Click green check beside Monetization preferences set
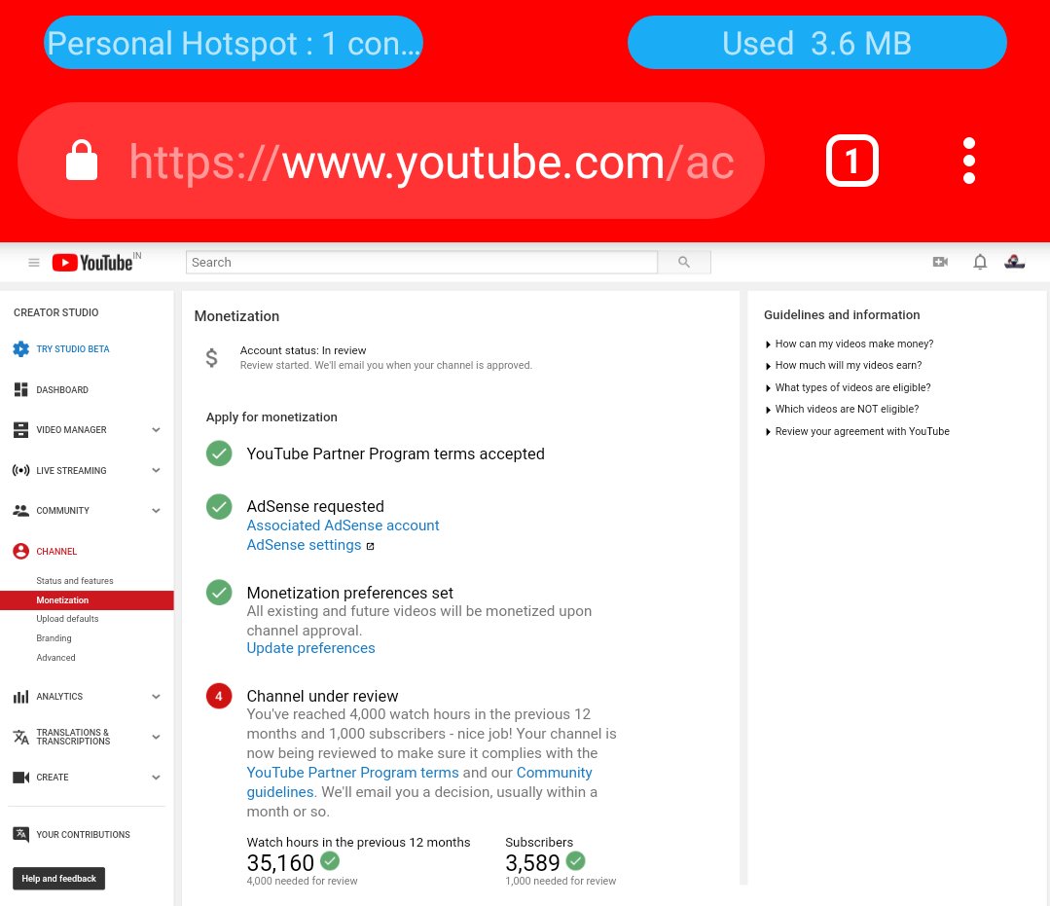 pyautogui.click(x=219, y=592)
